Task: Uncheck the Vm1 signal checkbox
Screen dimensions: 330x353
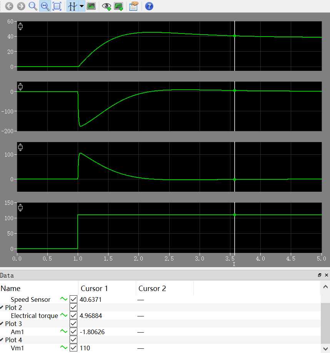Action: coord(73,348)
